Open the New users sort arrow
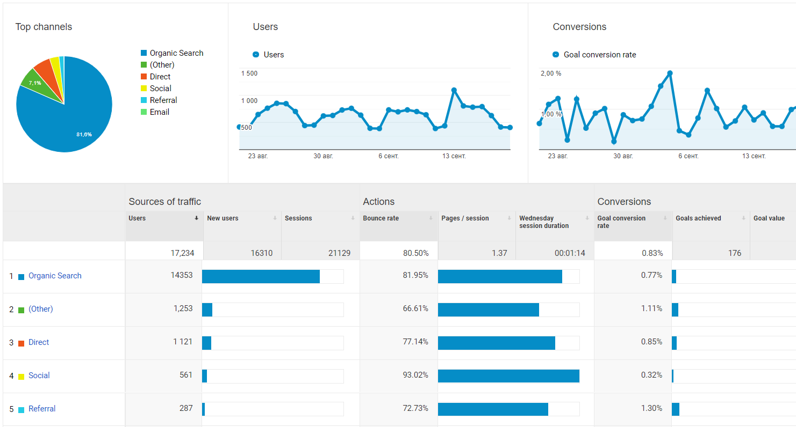The image size is (796, 427). tap(274, 218)
